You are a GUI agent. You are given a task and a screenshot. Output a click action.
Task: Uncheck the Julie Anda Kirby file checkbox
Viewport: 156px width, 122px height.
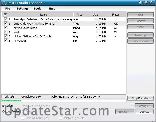click(6, 23)
